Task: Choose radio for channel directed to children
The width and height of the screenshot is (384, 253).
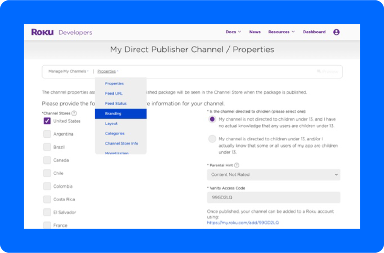Action: [212, 139]
